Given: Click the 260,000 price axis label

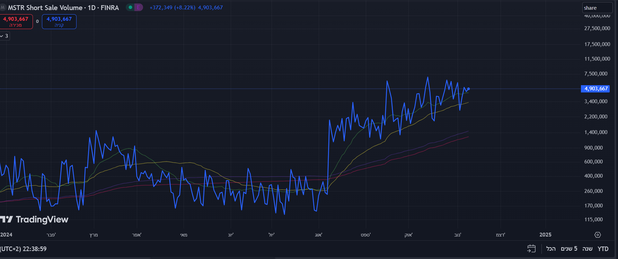Looking at the screenshot, I should pyautogui.click(x=593, y=191).
